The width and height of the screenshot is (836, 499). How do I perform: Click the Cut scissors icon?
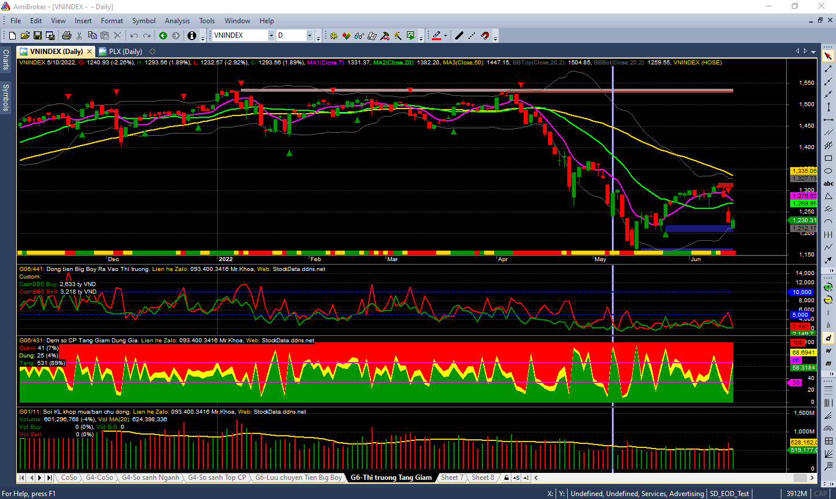pos(80,35)
